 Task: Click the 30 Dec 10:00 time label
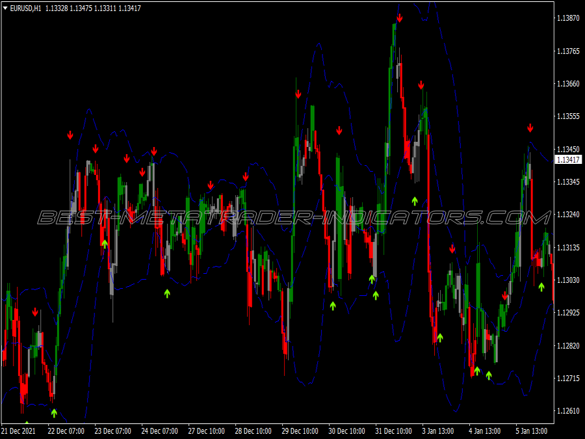pos(346,431)
